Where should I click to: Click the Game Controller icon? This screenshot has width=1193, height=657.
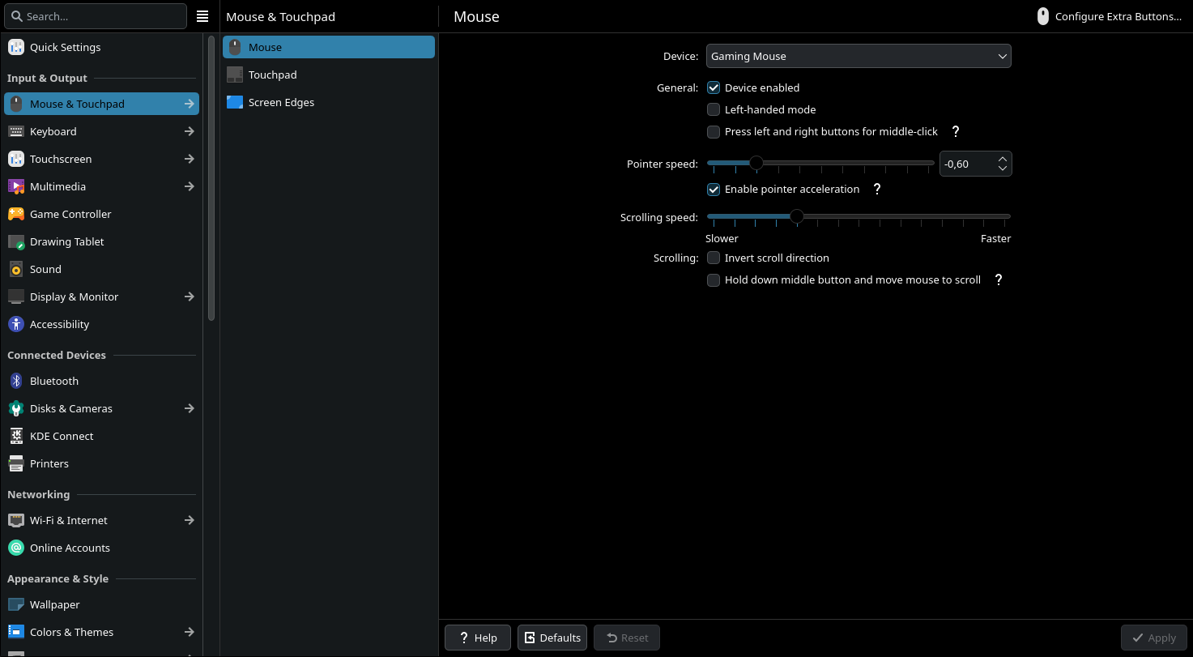(x=16, y=214)
